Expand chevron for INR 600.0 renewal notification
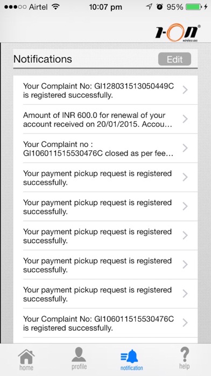The height and width of the screenshot is (376, 211). pyautogui.click(x=185, y=119)
